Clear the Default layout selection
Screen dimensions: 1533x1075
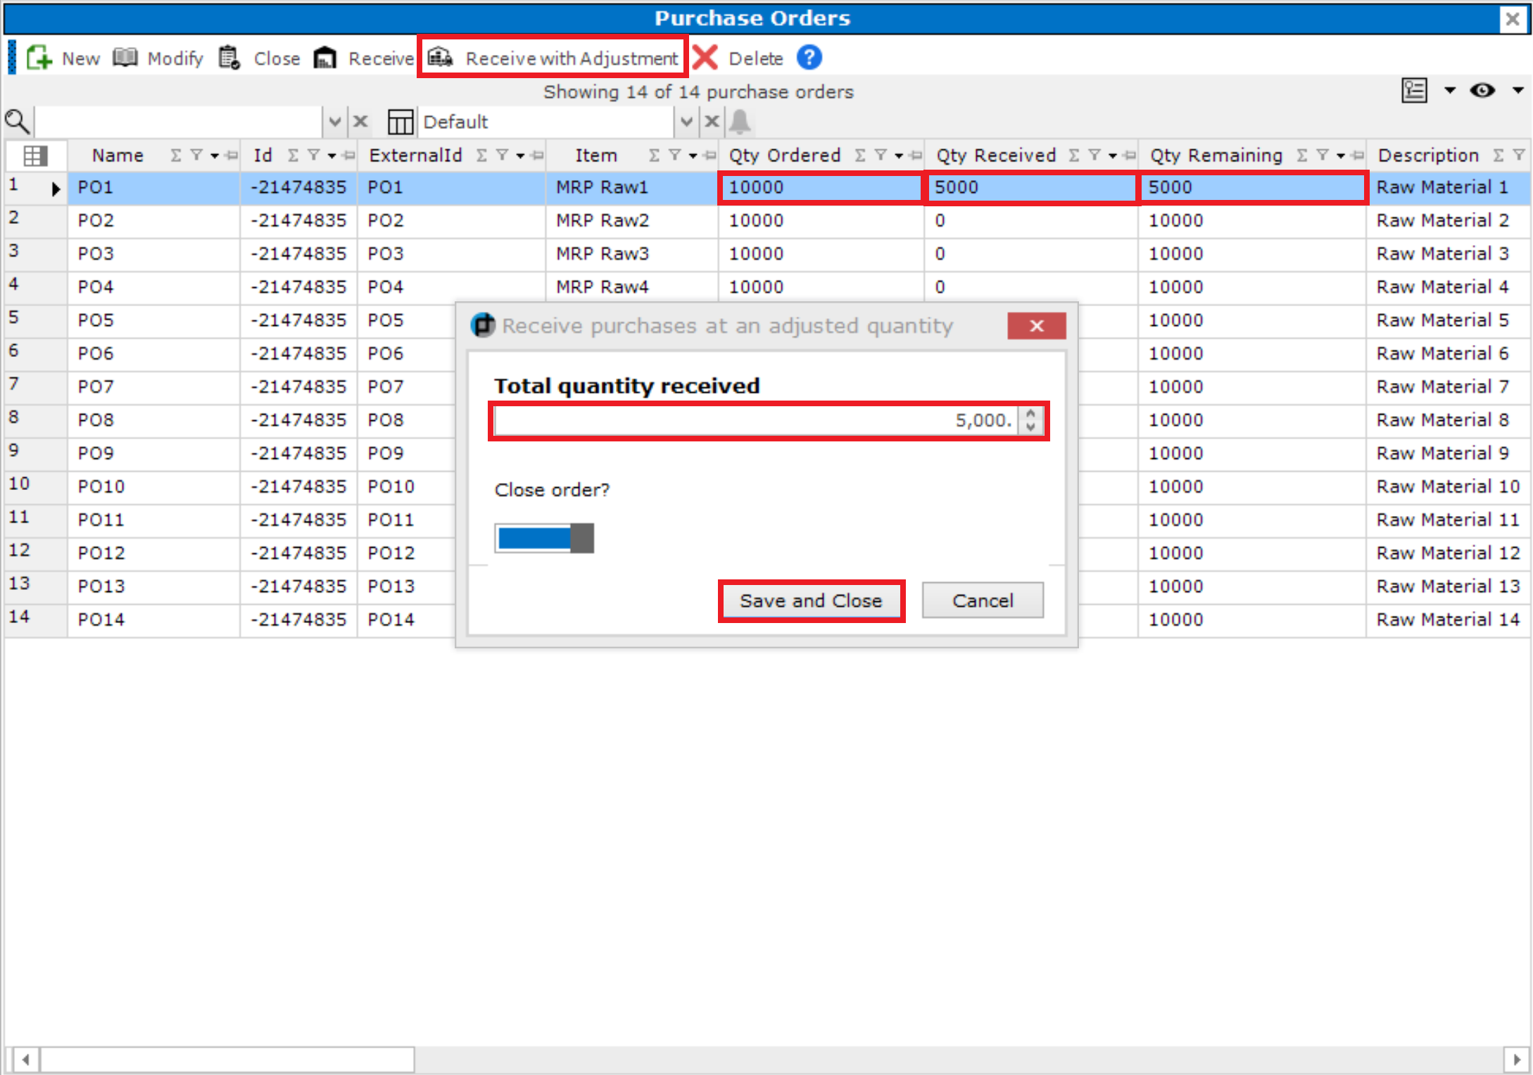tap(712, 122)
